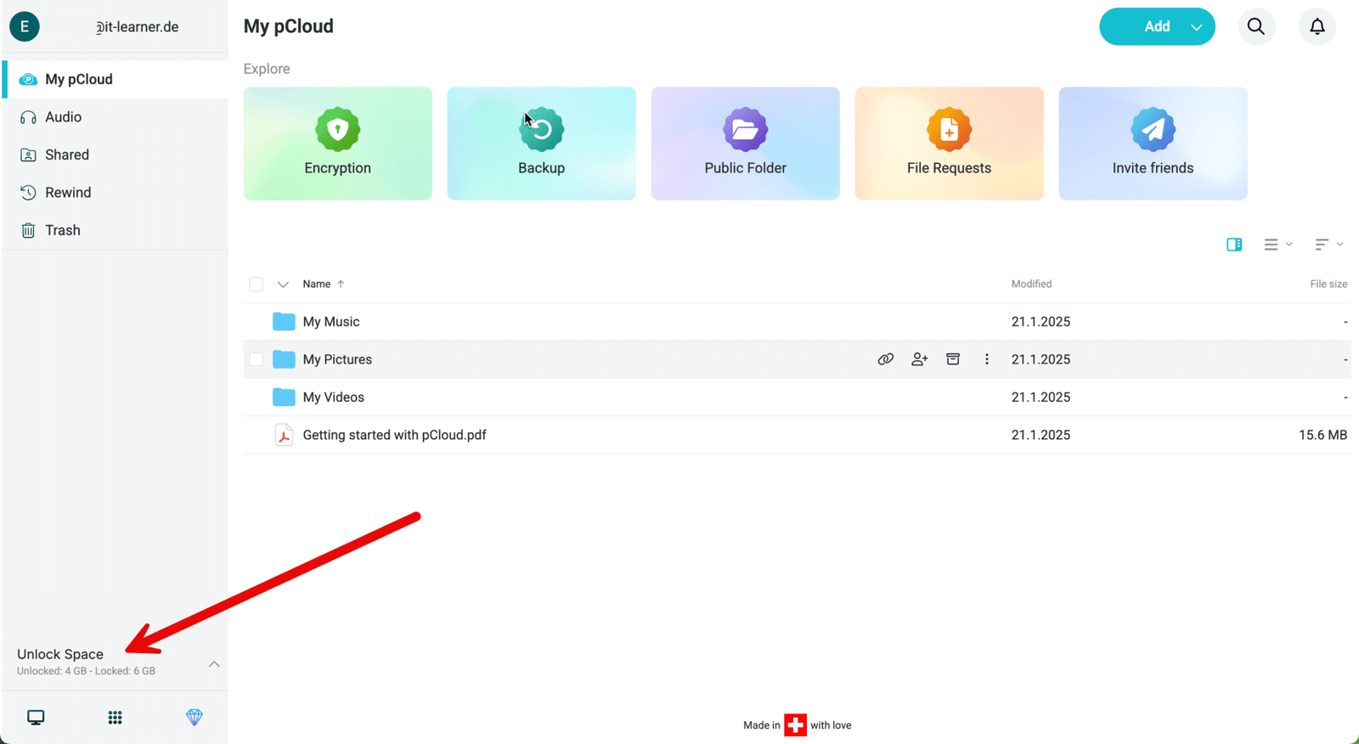The height and width of the screenshot is (744, 1359).
Task: Open Getting started with pCloud.pdf
Action: coord(395,435)
